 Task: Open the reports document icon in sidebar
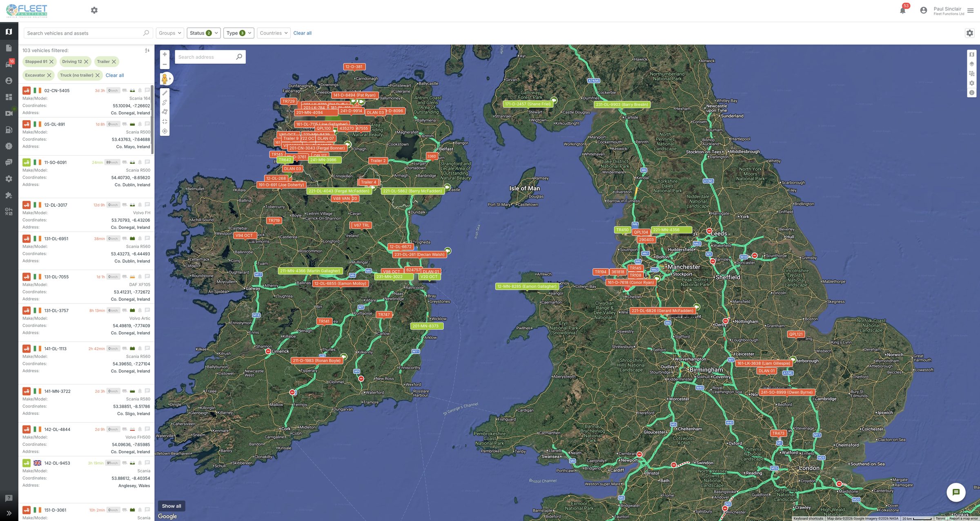point(9,48)
